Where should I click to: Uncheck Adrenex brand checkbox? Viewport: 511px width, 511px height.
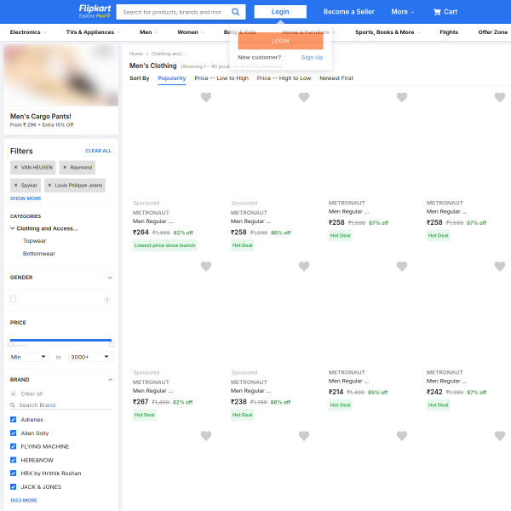13,419
